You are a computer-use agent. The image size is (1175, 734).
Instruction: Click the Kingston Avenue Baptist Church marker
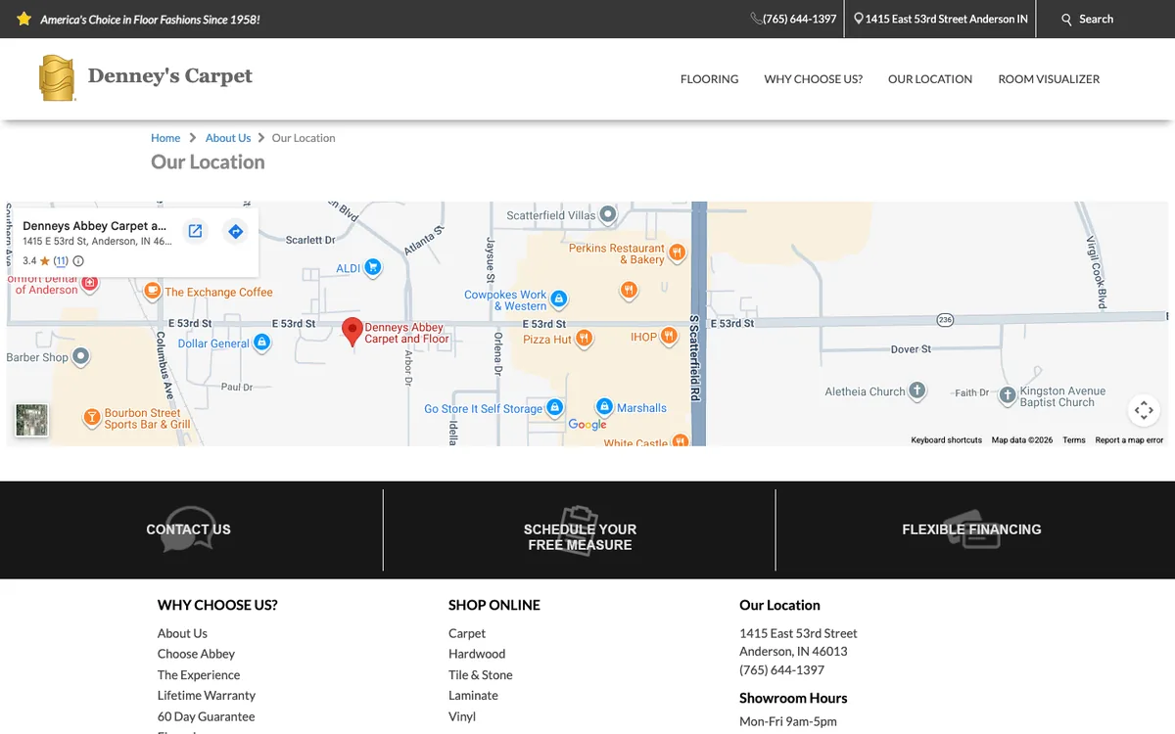click(1007, 395)
